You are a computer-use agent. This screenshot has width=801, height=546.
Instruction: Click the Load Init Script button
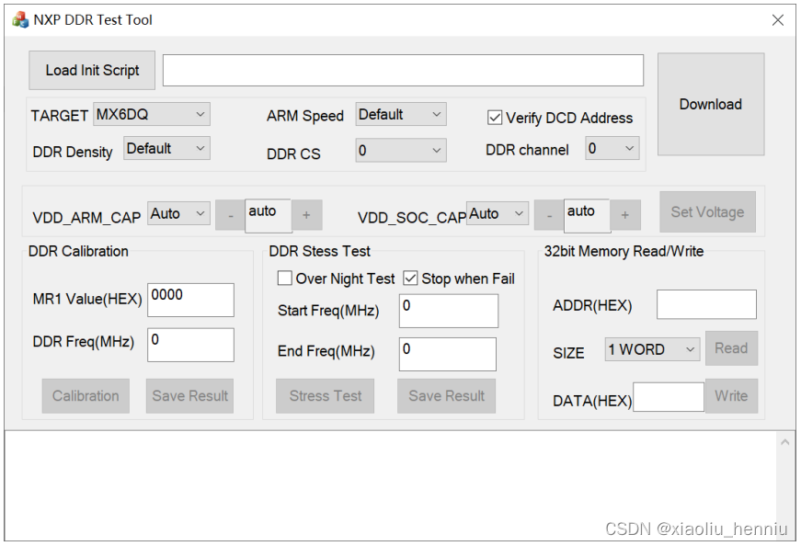coord(91,70)
